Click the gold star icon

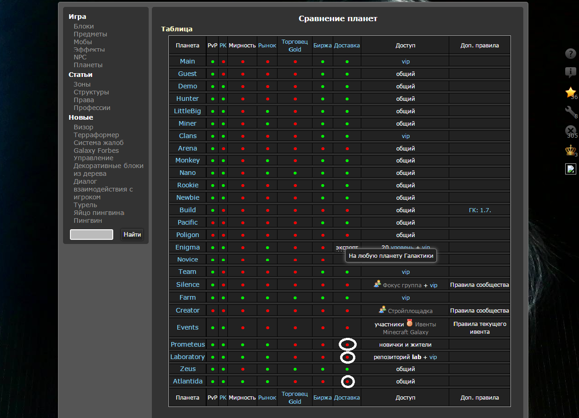[570, 93]
